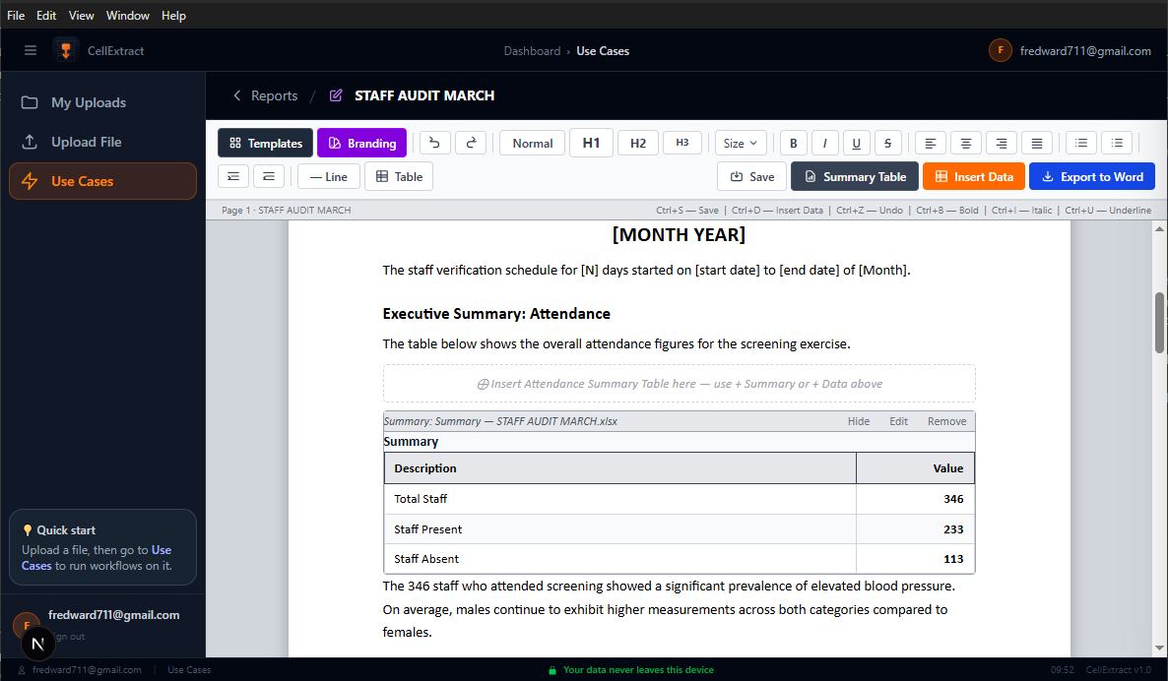Apply justify text alignment
Image resolution: width=1168 pixels, height=681 pixels.
(x=1037, y=143)
